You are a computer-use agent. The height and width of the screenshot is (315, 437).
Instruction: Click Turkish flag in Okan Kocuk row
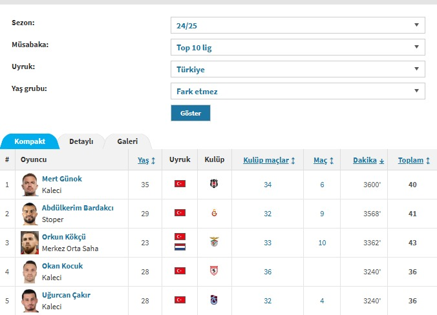point(180,270)
